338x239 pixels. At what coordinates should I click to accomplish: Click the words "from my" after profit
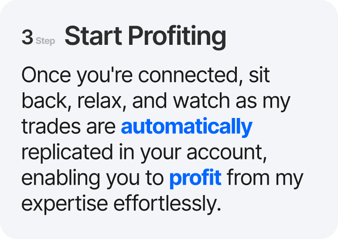(x=265, y=178)
